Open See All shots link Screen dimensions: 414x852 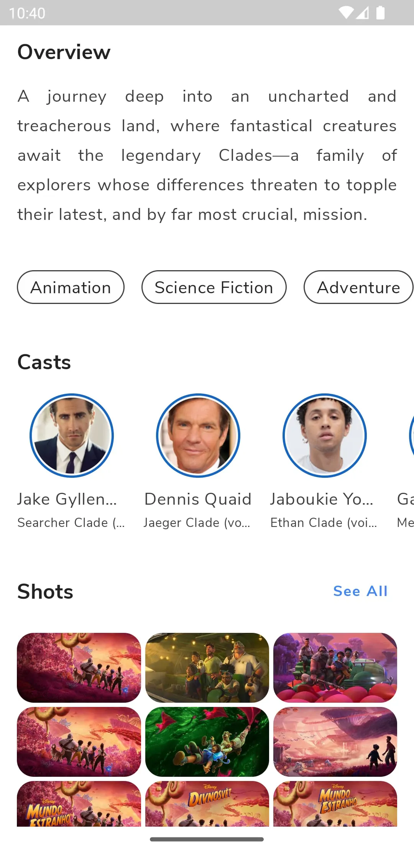click(360, 591)
